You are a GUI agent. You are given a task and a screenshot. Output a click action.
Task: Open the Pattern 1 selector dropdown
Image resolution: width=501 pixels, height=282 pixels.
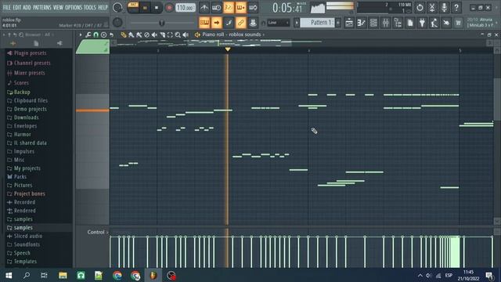click(x=318, y=23)
